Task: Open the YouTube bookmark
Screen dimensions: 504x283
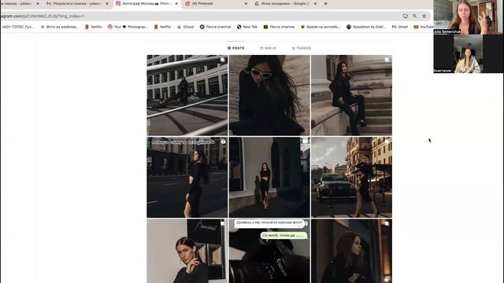Action: [x=424, y=27]
